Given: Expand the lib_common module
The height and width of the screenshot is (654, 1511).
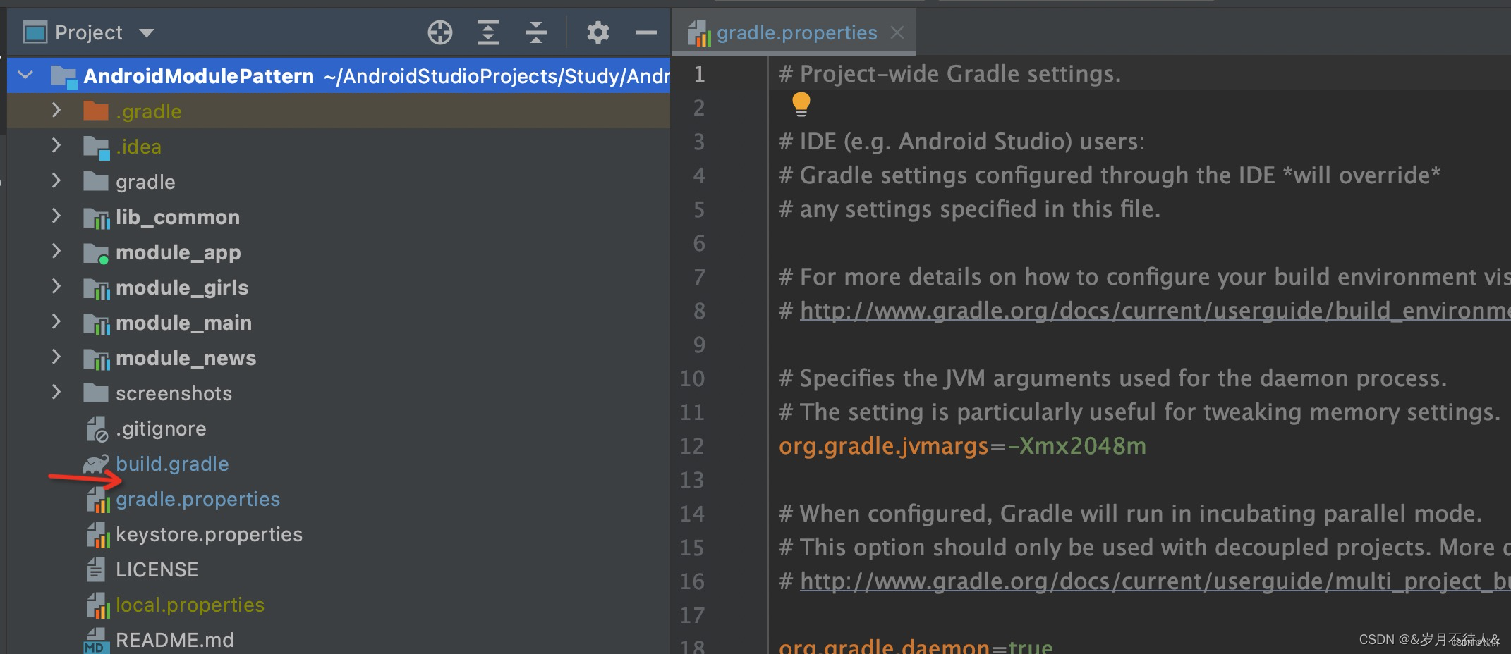Looking at the screenshot, I should (56, 216).
